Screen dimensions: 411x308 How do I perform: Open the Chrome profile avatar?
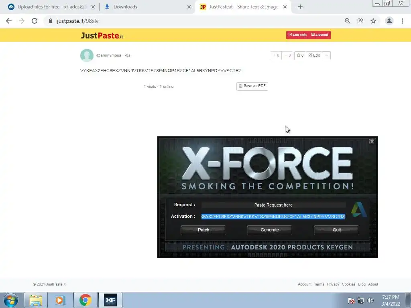[x=389, y=21]
